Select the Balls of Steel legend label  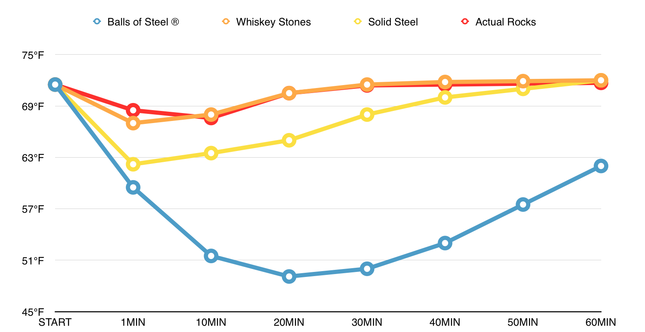coord(143,22)
